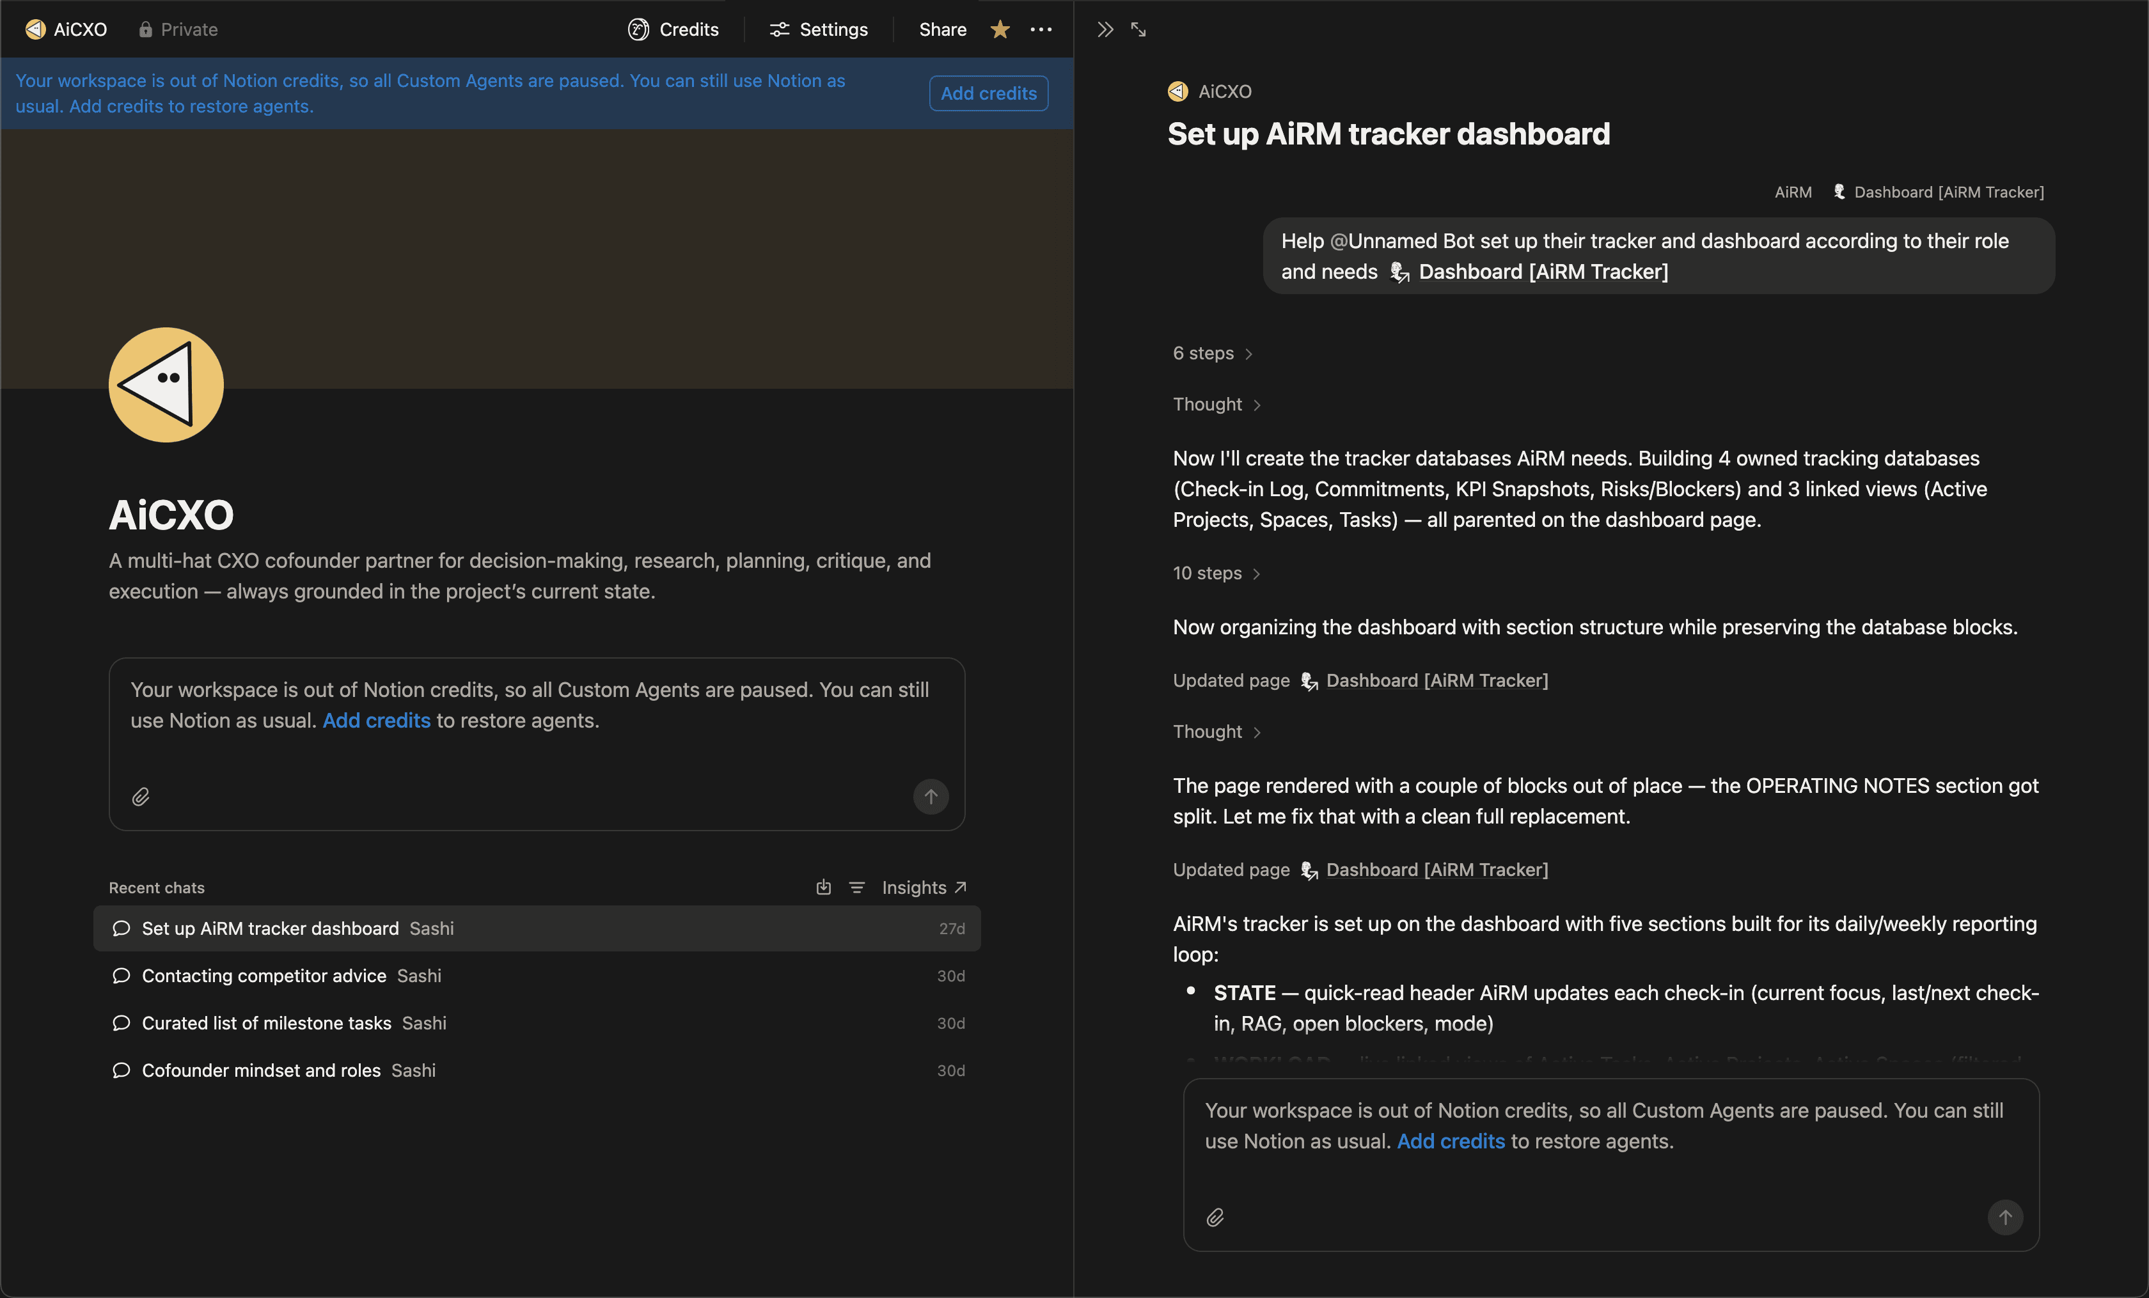Expand the first Thought section

1216,405
